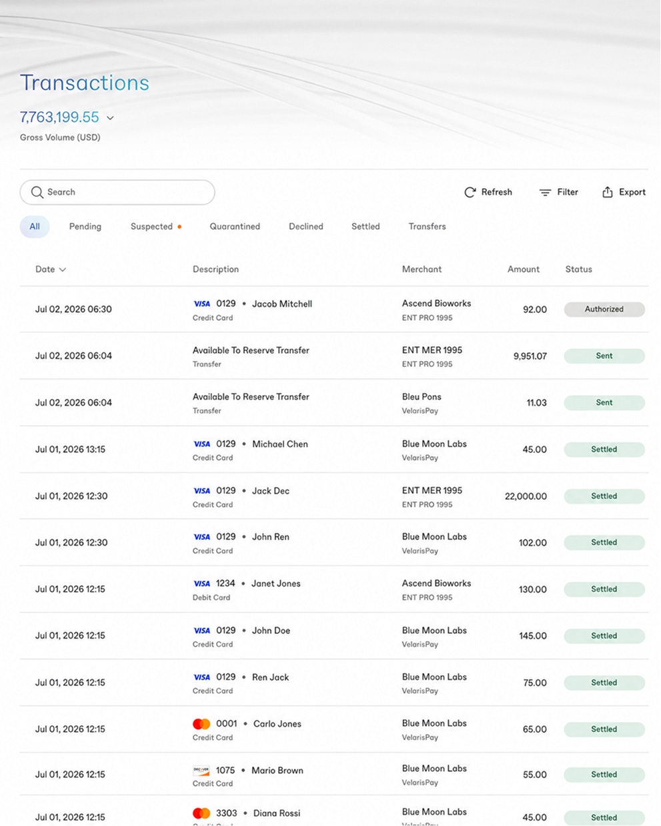Click the Merchant column header

[422, 270]
